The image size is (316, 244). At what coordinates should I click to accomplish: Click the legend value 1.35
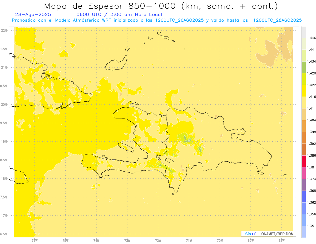click(x=310, y=226)
